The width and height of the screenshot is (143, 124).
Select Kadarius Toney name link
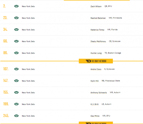point(98,30)
